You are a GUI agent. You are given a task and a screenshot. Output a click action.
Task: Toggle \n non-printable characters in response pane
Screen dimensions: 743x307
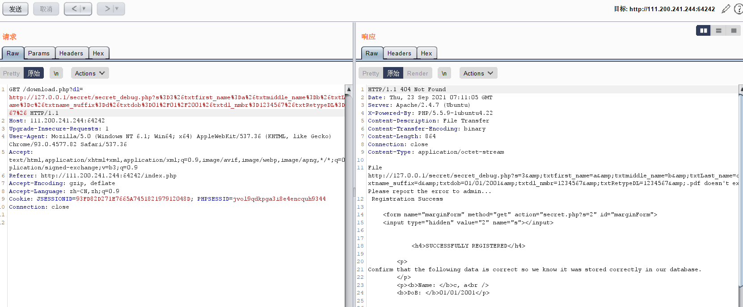click(444, 73)
